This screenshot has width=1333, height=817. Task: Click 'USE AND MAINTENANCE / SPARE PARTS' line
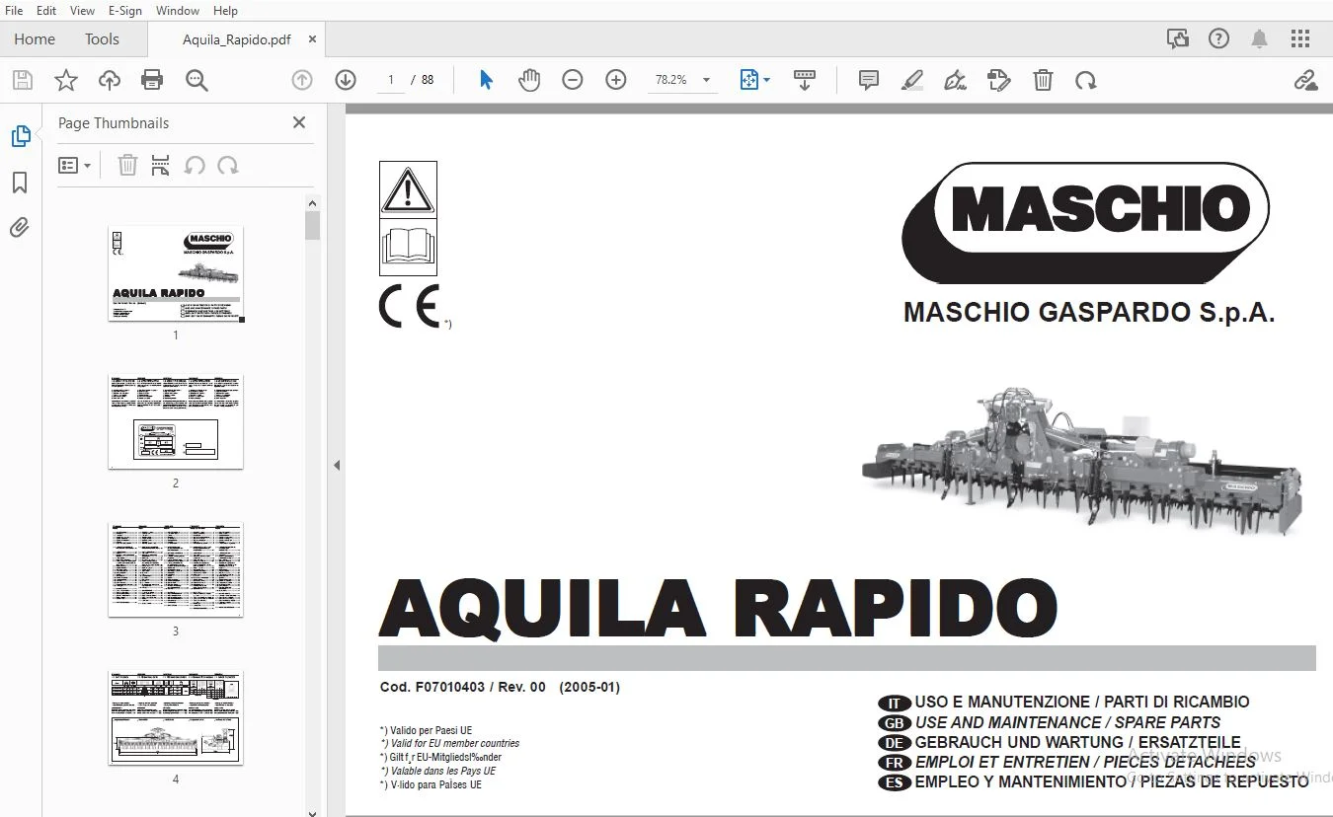[1067, 722]
